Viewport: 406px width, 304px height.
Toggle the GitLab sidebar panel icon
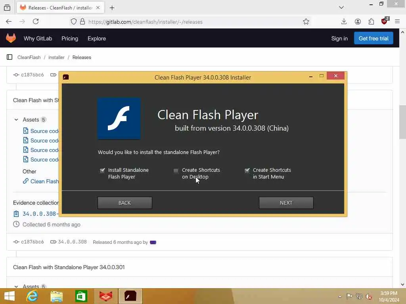[x=10, y=57]
